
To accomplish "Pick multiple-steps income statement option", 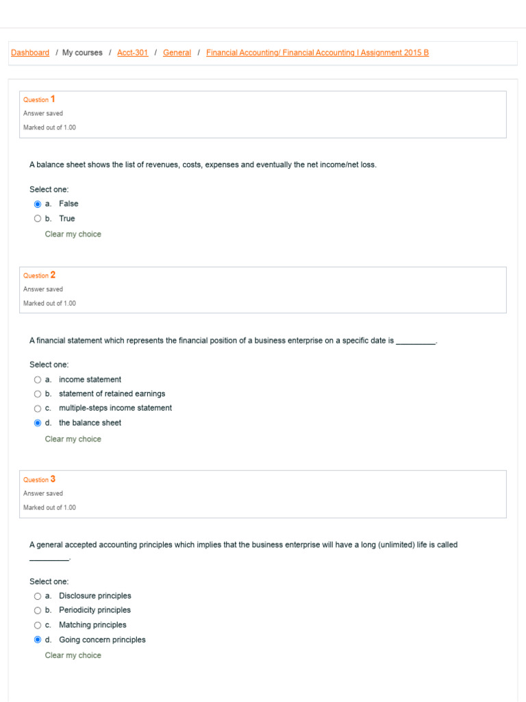I will [x=38, y=409].
